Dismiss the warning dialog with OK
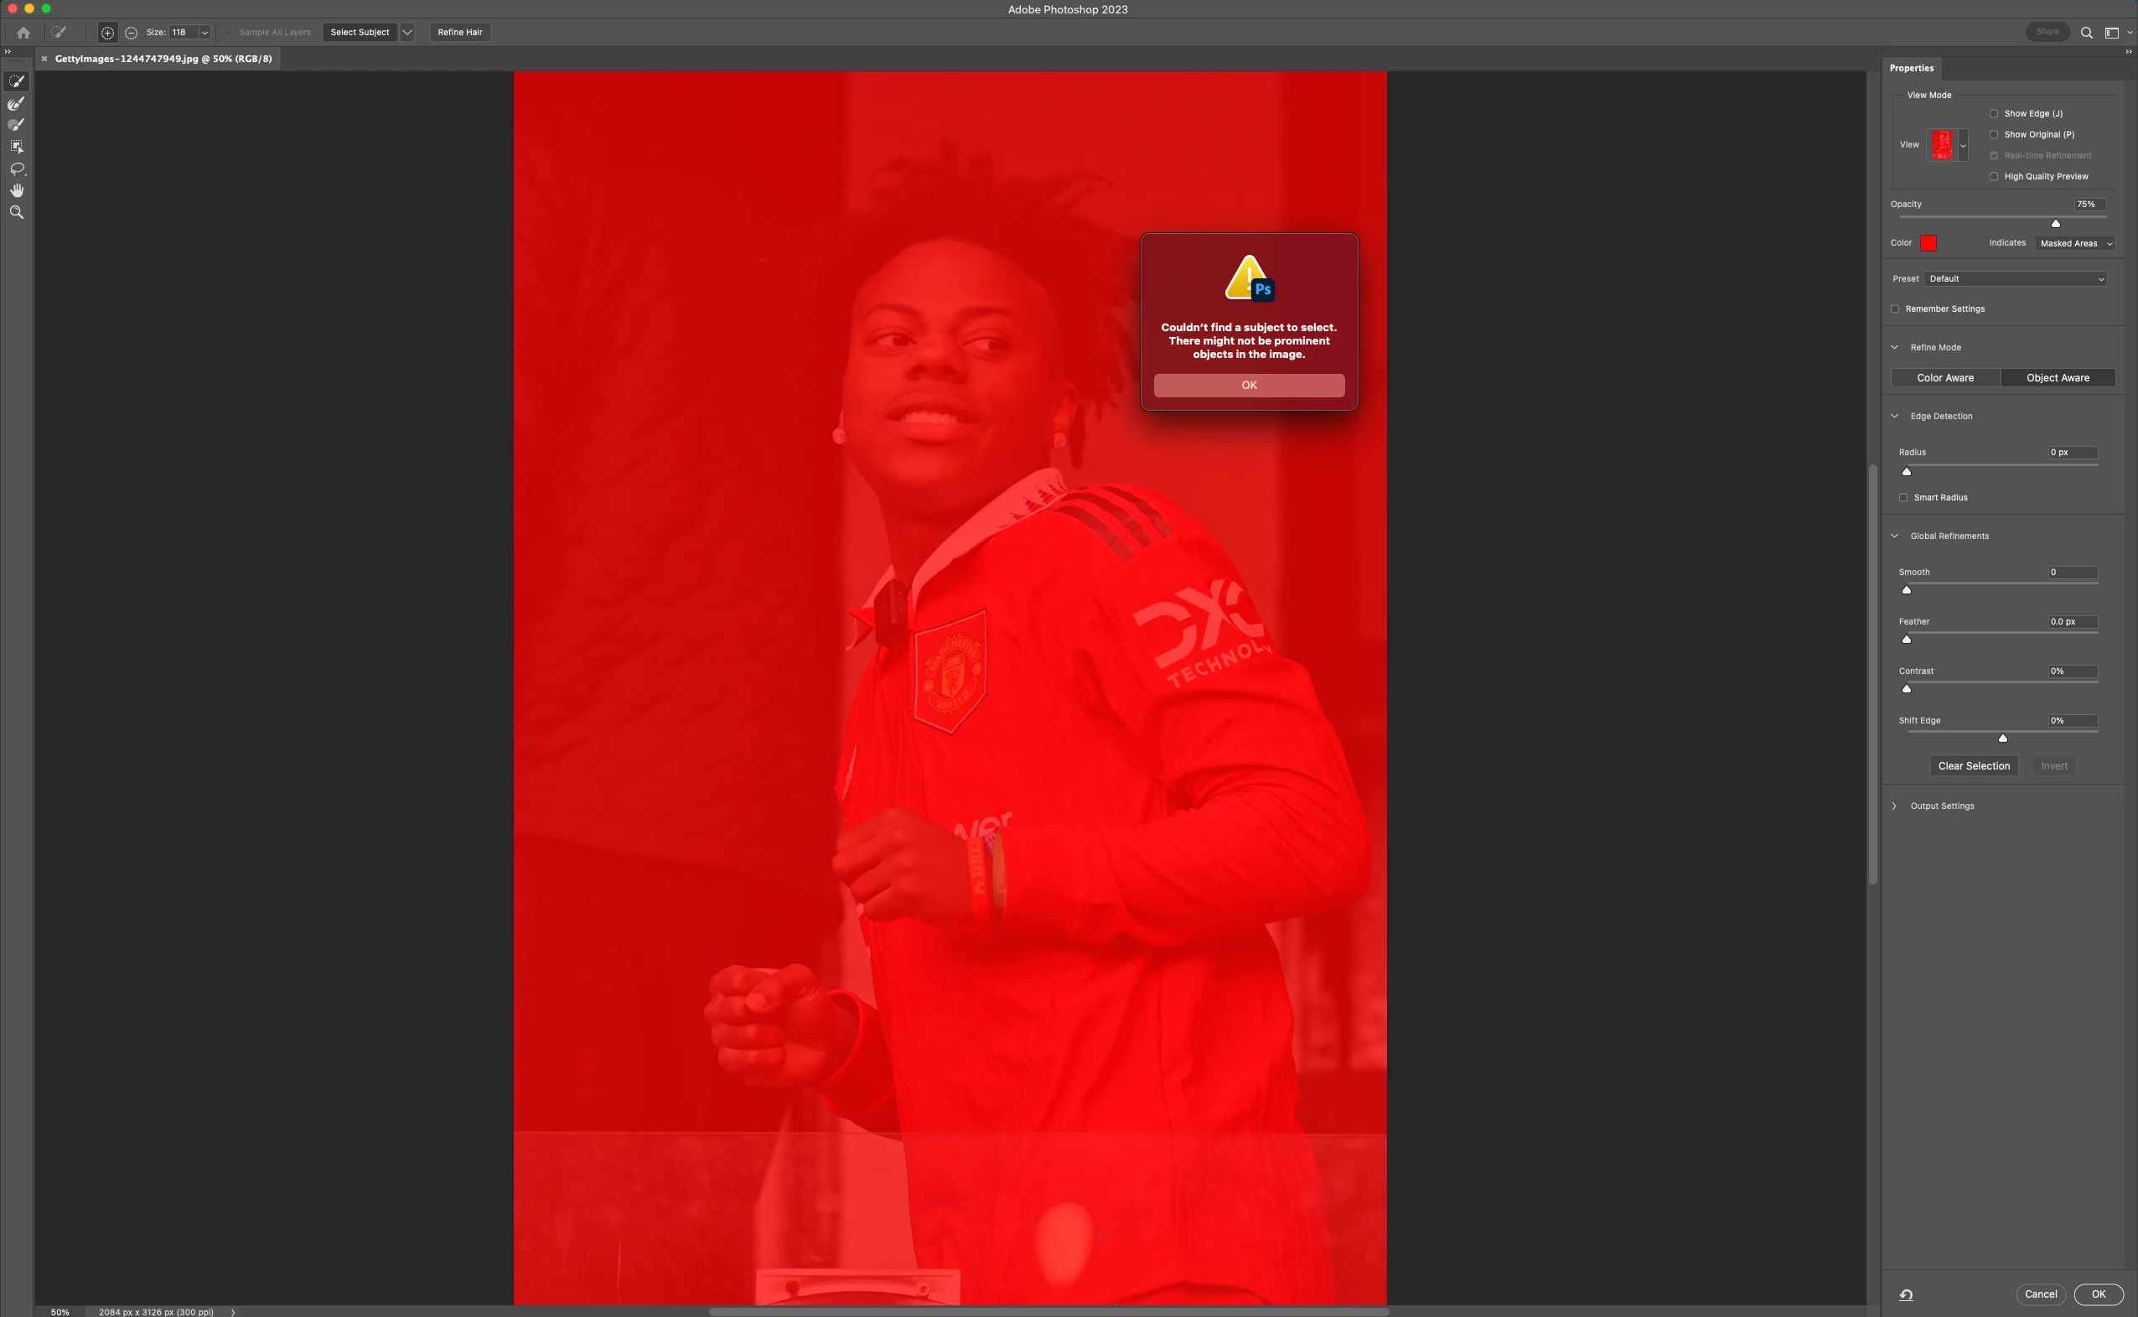Viewport: 2138px width, 1317px height. point(1248,385)
